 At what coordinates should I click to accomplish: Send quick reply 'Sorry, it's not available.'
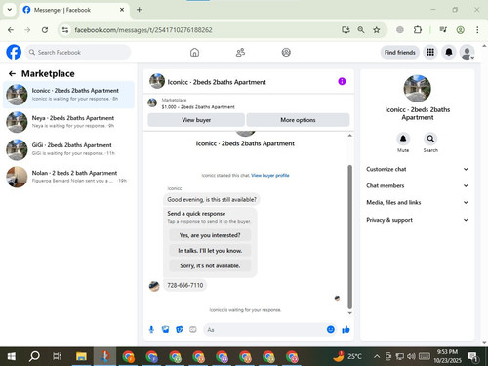coord(210,265)
